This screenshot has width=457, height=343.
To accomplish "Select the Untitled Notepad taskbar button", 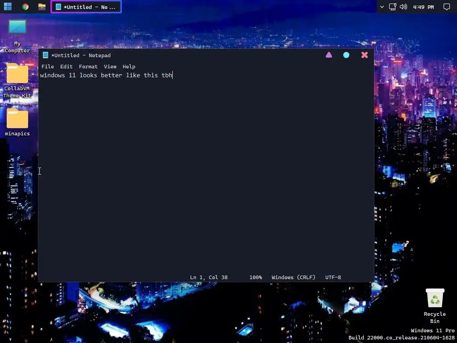I will (x=86, y=7).
